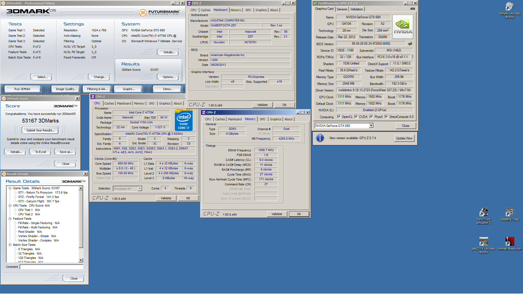
Task: Click GPU-Z screenshot camera icon
Action: click(x=413, y=9)
